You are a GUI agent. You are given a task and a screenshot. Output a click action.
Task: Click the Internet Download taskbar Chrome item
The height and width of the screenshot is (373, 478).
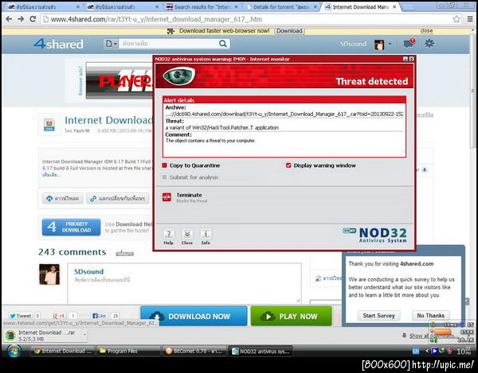pos(62,351)
